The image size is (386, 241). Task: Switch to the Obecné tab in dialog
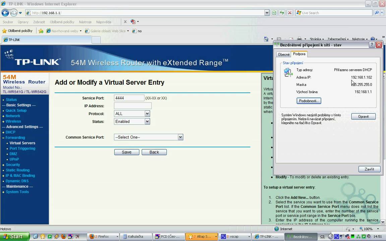pyautogui.click(x=283, y=54)
